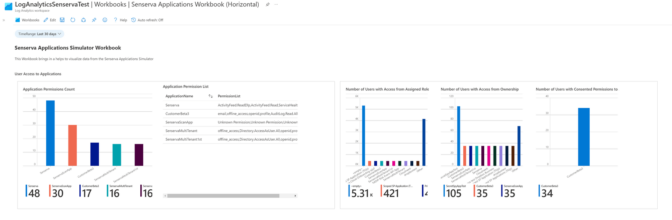
Task: Click the Share workbook icon
Action: pyautogui.click(x=84, y=20)
